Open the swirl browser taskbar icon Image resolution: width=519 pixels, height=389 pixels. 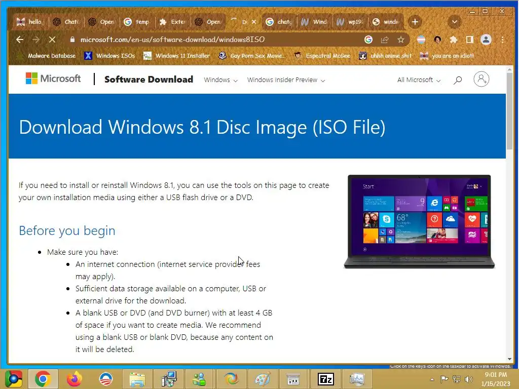[231, 379]
